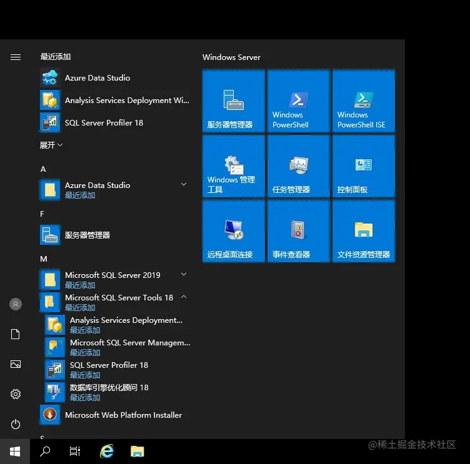Launch Analysis Services Deployment Wi... in recently added

tap(115, 101)
